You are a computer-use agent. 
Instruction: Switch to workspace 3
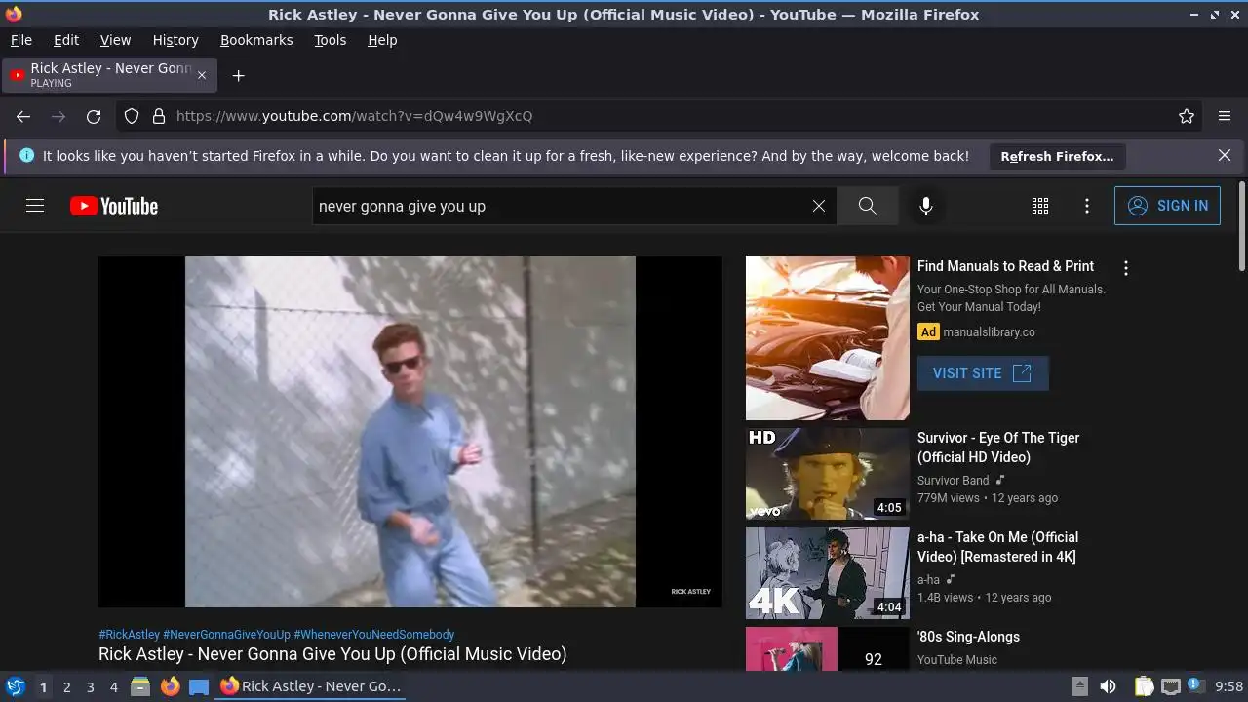tap(90, 687)
